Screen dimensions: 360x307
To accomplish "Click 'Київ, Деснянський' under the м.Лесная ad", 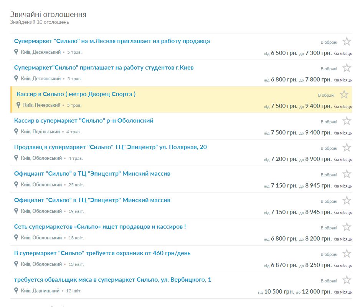I will coord(41,52).
